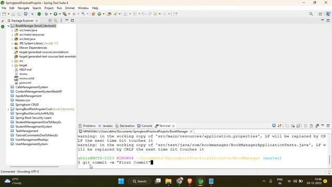The width and height of the screenshot is (332, 187).
Task: Open the Open Perspective icon
Action: (x=321, y=14)
